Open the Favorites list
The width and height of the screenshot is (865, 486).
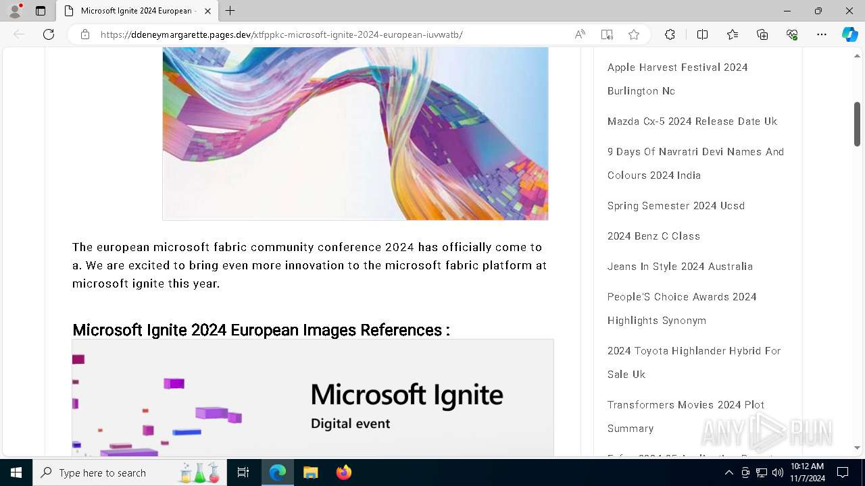click(x=733, y=34)
